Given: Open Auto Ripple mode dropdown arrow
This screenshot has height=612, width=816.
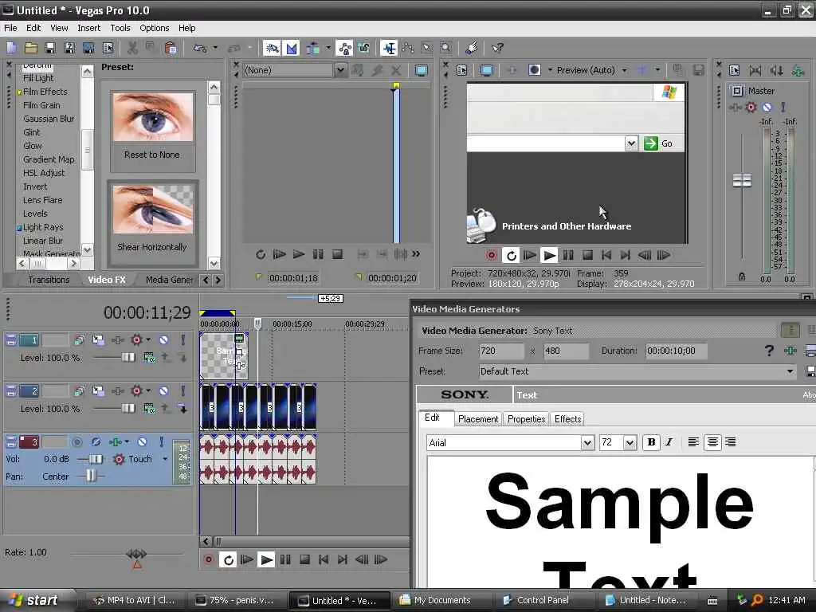Looking at the screenshot, I should pyautogui.click(x=328, y=49).
